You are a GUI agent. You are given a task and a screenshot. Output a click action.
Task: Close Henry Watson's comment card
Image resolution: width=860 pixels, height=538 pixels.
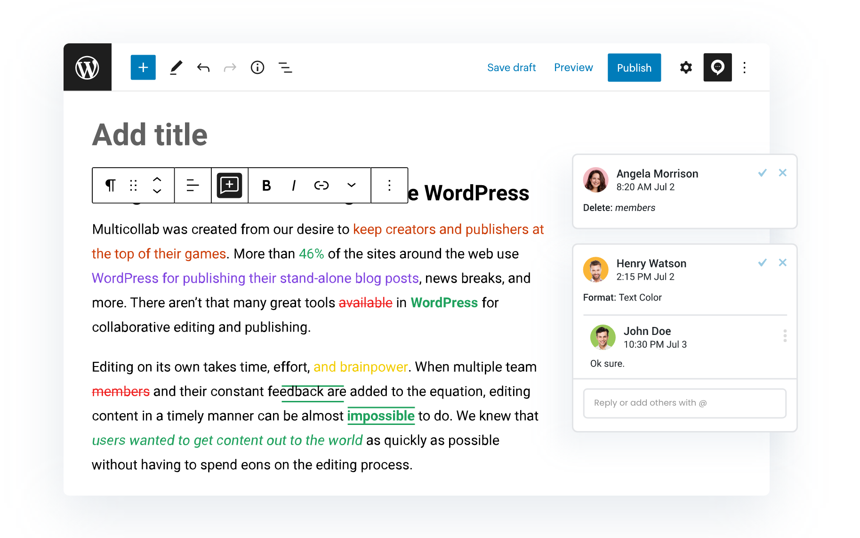click(x=783, y=262)
